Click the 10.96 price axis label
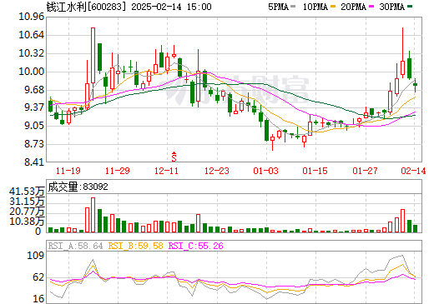Viewport: 434px width, 304px height. [x=32, y=17]
